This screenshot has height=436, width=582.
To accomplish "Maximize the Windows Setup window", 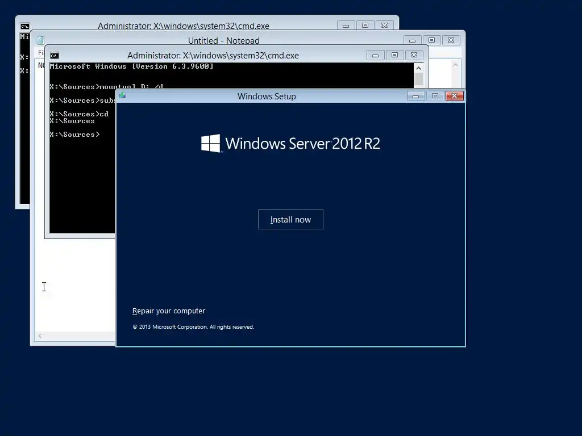I will (x=435, y=96).
